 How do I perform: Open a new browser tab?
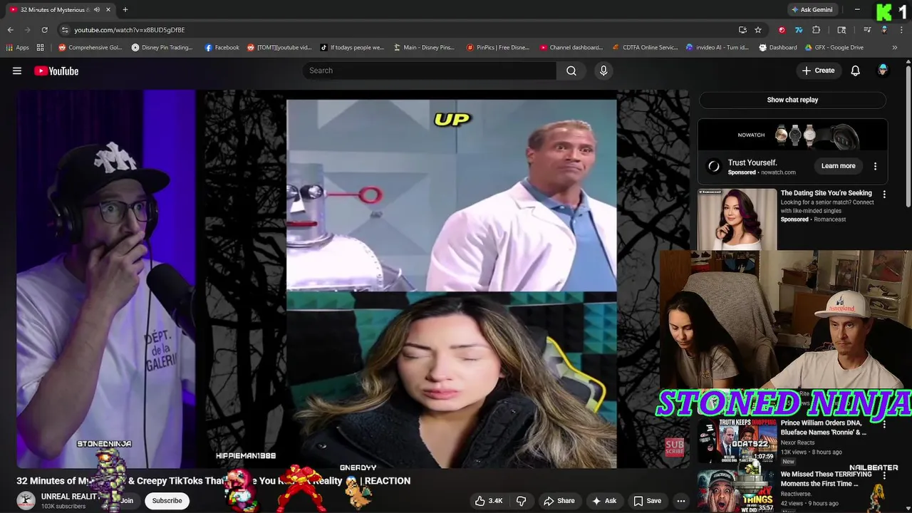click(x=125, y=9)
